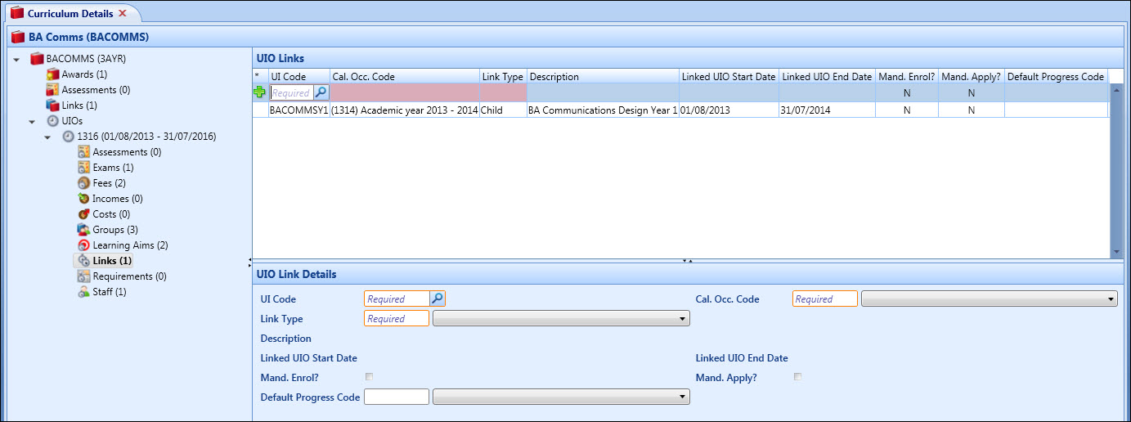
Task: Select the BACOMMSY1 cell
Action: coord(299,110)
